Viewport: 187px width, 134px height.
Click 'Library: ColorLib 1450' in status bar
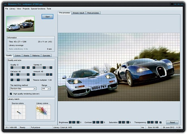(63, 127)
